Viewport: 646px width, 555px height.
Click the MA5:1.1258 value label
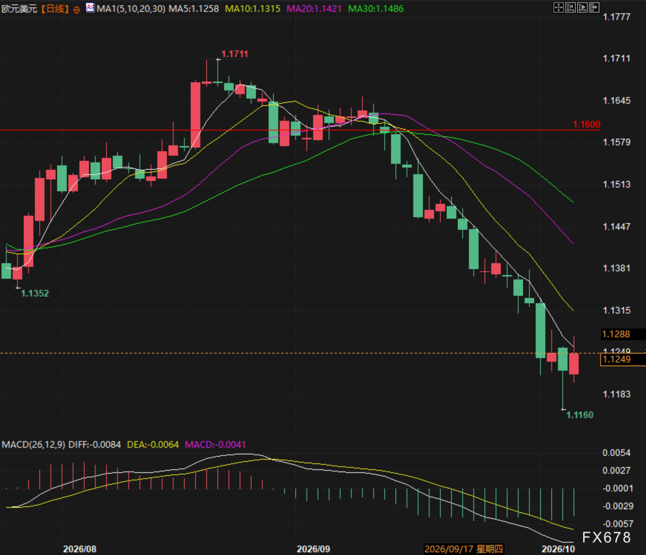click(194, 9)
